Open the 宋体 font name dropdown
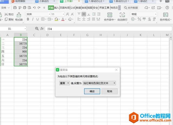Viewport: 173px width, 125px height. [x=38, y=14]
